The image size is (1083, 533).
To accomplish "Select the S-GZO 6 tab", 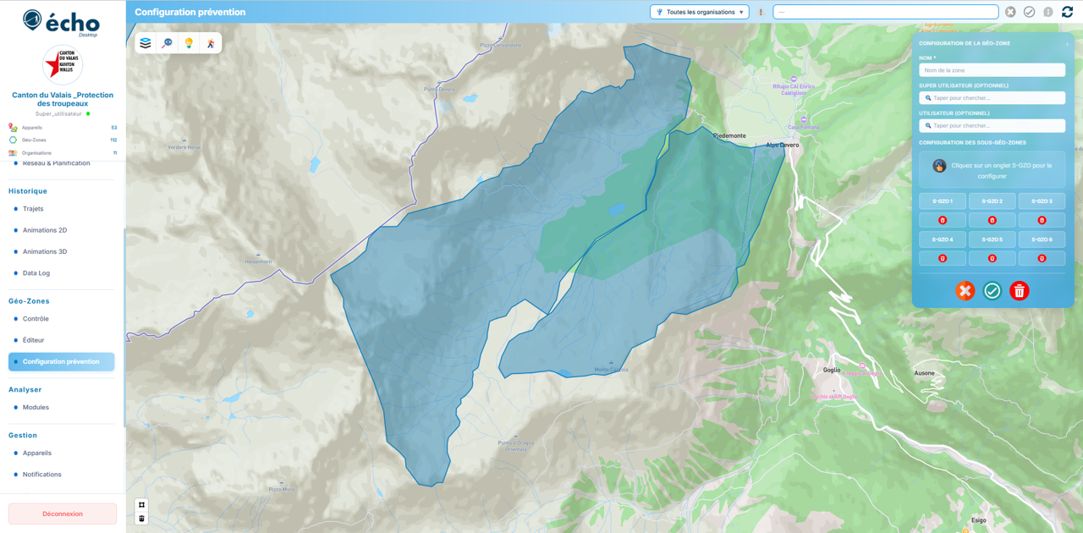I will [x=1042, y=239].
